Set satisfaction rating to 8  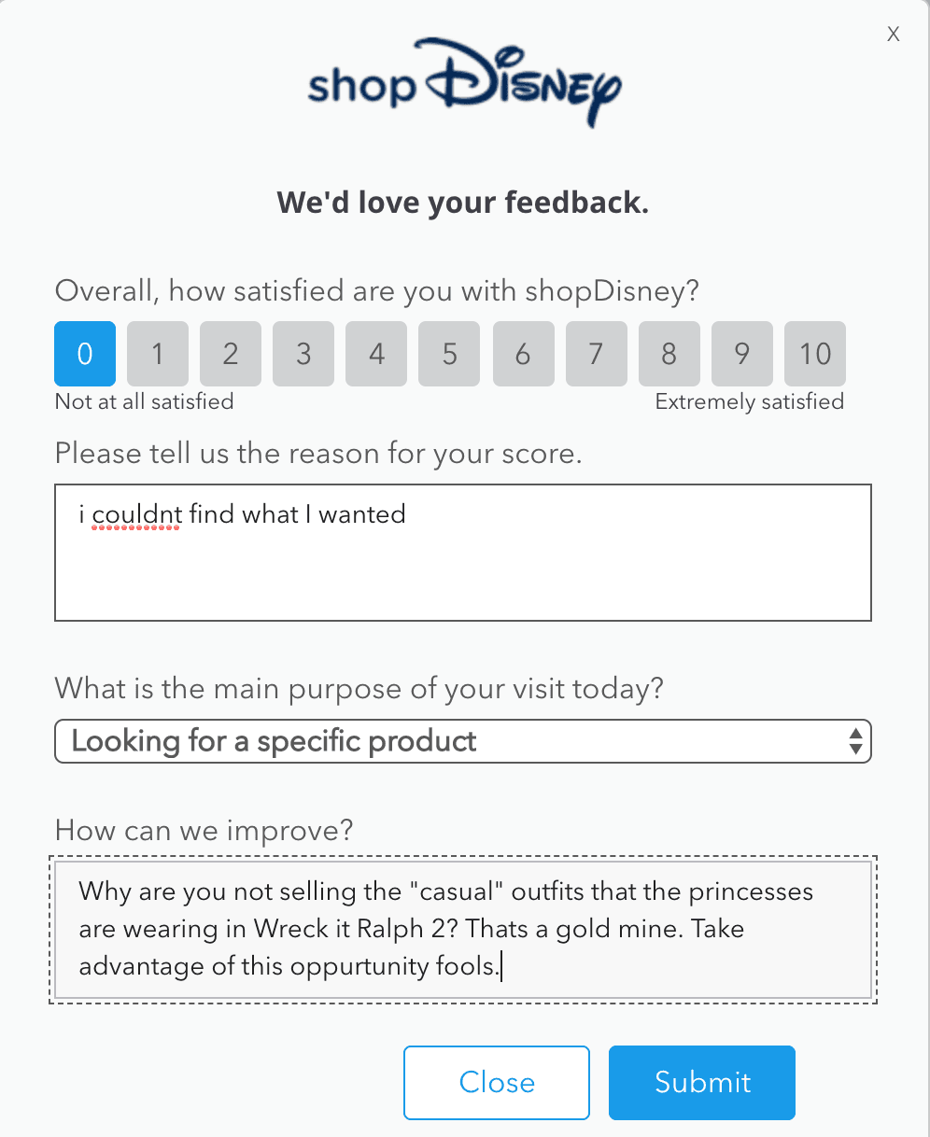669,354
